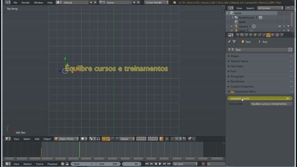Open the top bar Render menu

coord(26,2)
